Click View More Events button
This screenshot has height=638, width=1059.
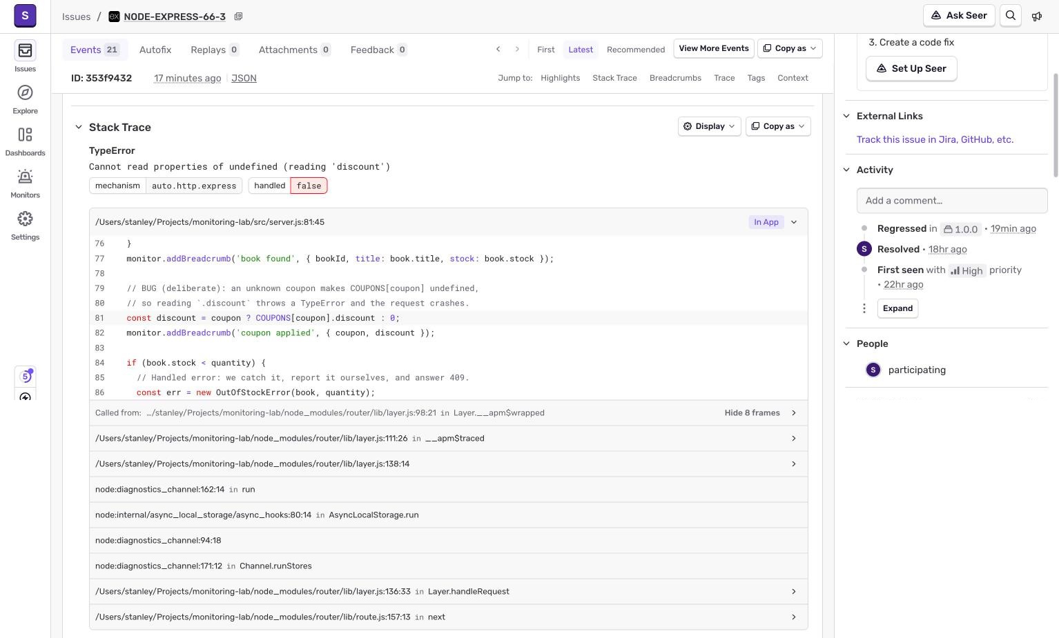pos(714,48)
